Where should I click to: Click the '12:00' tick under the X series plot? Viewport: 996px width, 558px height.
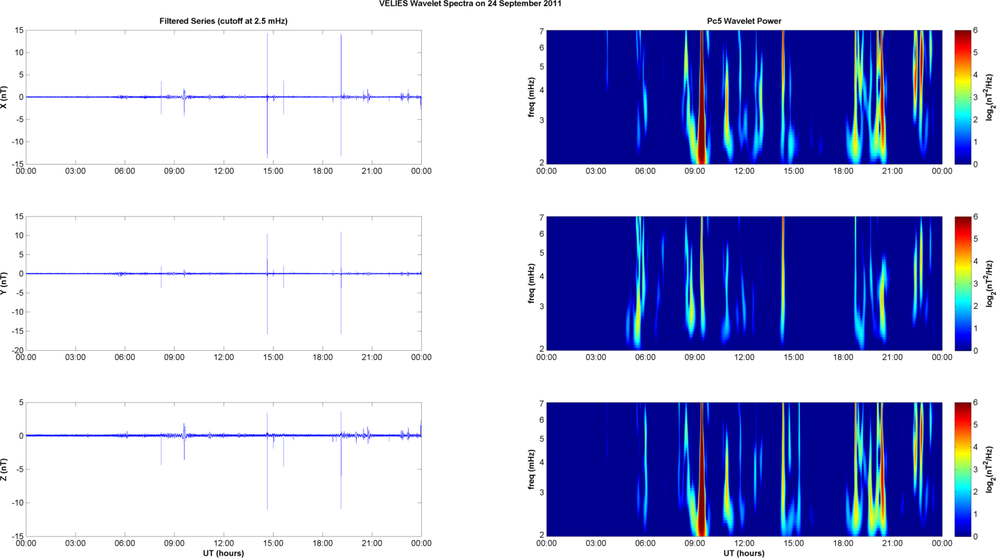coord(224,171)
